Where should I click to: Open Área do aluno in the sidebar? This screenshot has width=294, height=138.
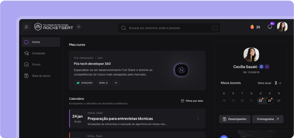(41, 76)
